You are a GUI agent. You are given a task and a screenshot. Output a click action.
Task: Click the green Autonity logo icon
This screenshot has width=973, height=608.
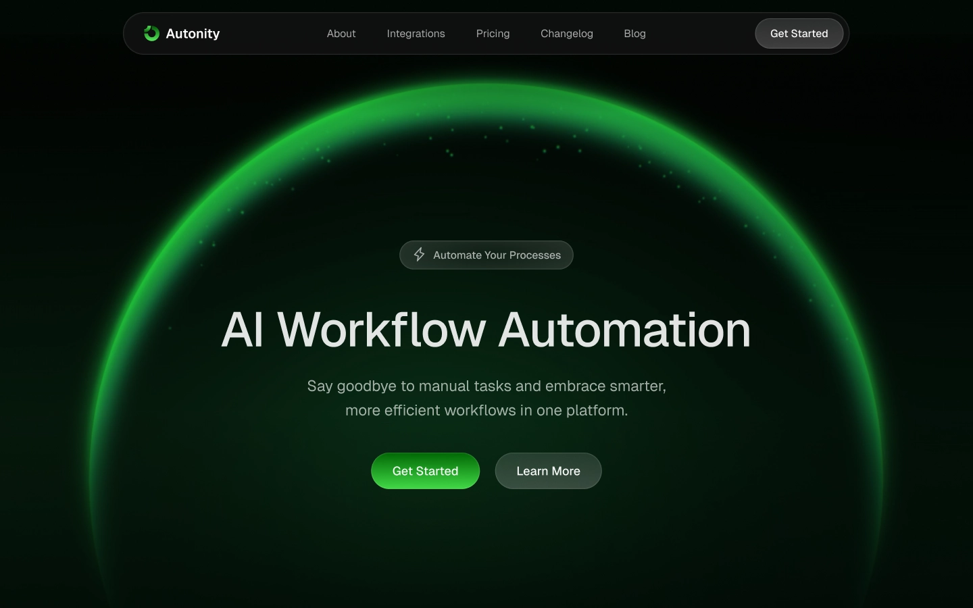[x=151, y=33]
